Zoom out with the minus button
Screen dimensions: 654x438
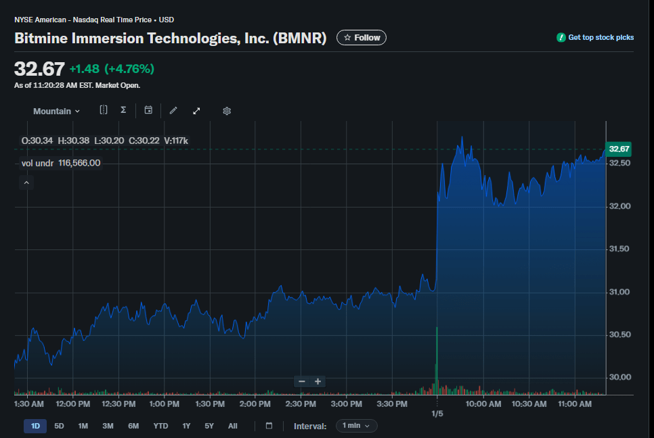(x=302, y=382)
